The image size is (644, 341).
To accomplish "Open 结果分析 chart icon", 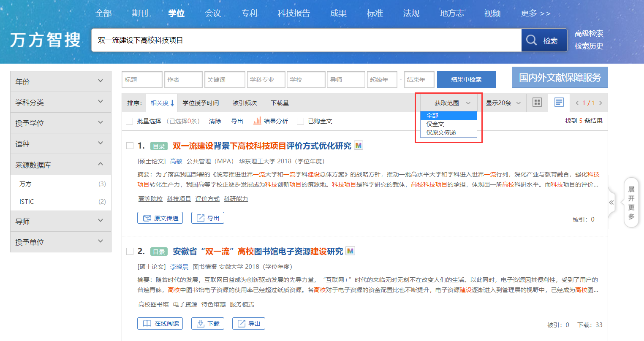I will pos(257,121).
